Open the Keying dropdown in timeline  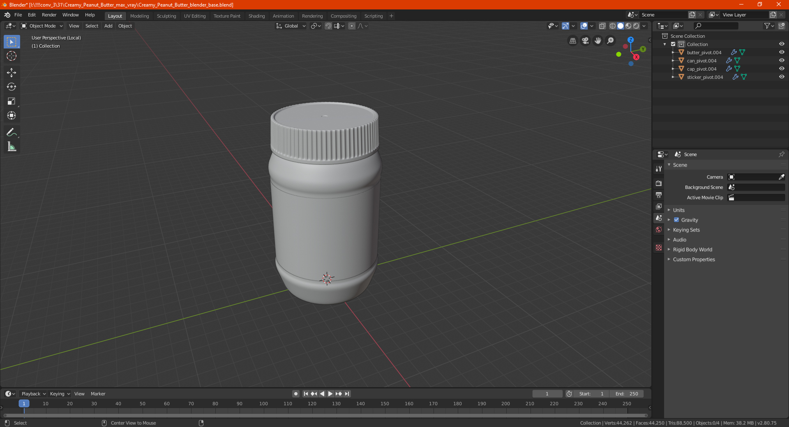(60, 394)
